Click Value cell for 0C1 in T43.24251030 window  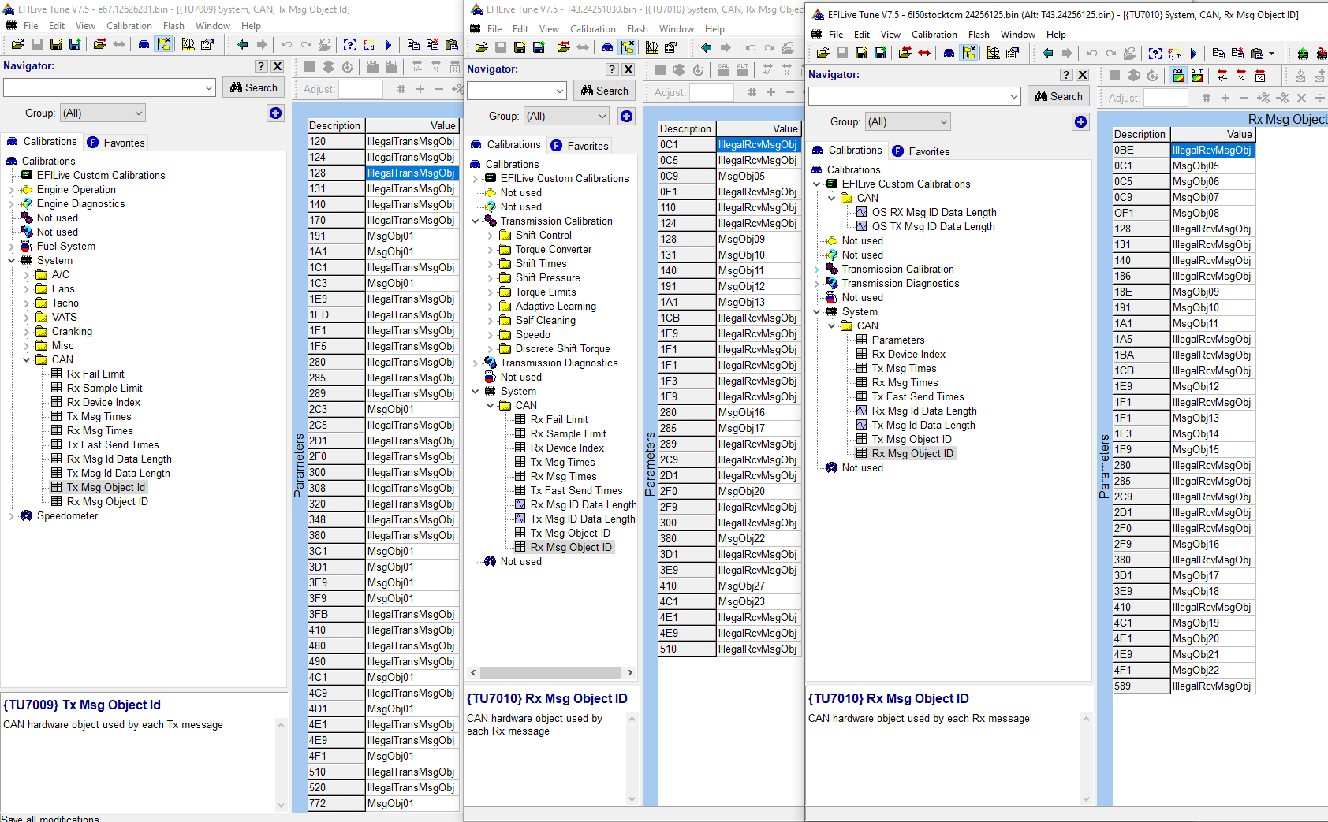click(x=758, y=145)
